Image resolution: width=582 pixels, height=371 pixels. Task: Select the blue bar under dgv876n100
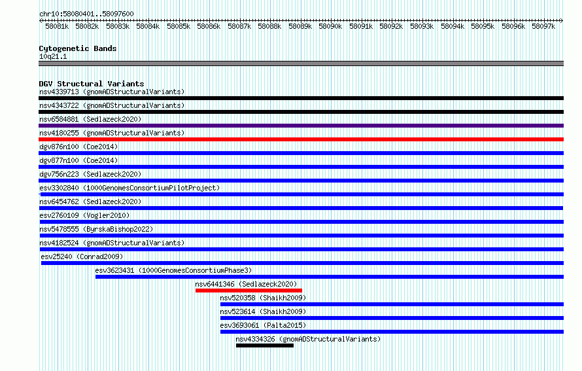click(x=301, y=153)
